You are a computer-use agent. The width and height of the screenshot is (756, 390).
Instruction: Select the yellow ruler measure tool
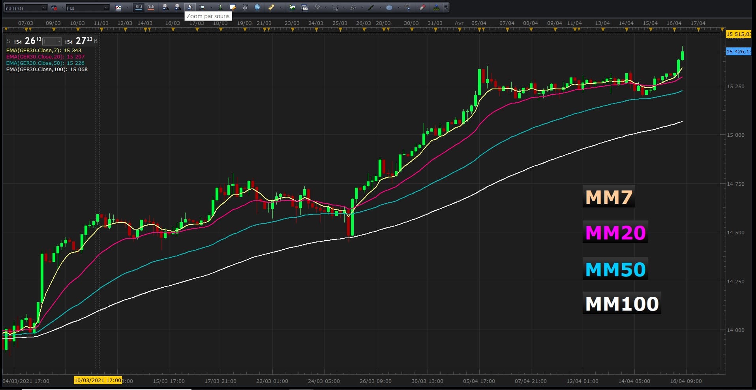pyautogui.click(x=271, y=8)
